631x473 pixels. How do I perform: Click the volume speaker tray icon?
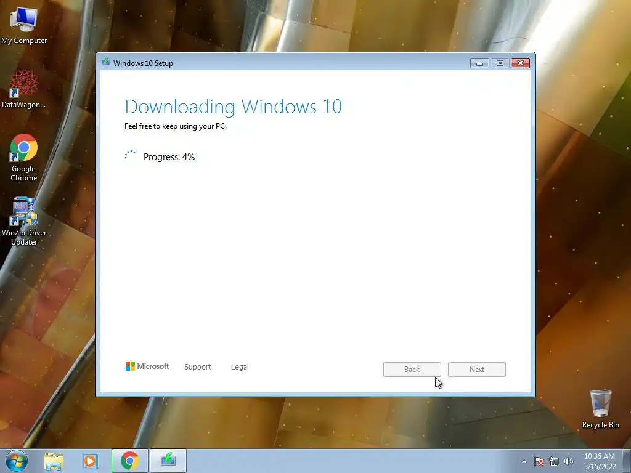tap(569, 461)
